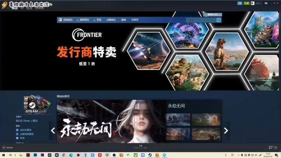Open top-right 永劫无间 screenshot thumbnail
Image resolution: width=281 pixels, height=158 pixels.
(x=206, y=119)
